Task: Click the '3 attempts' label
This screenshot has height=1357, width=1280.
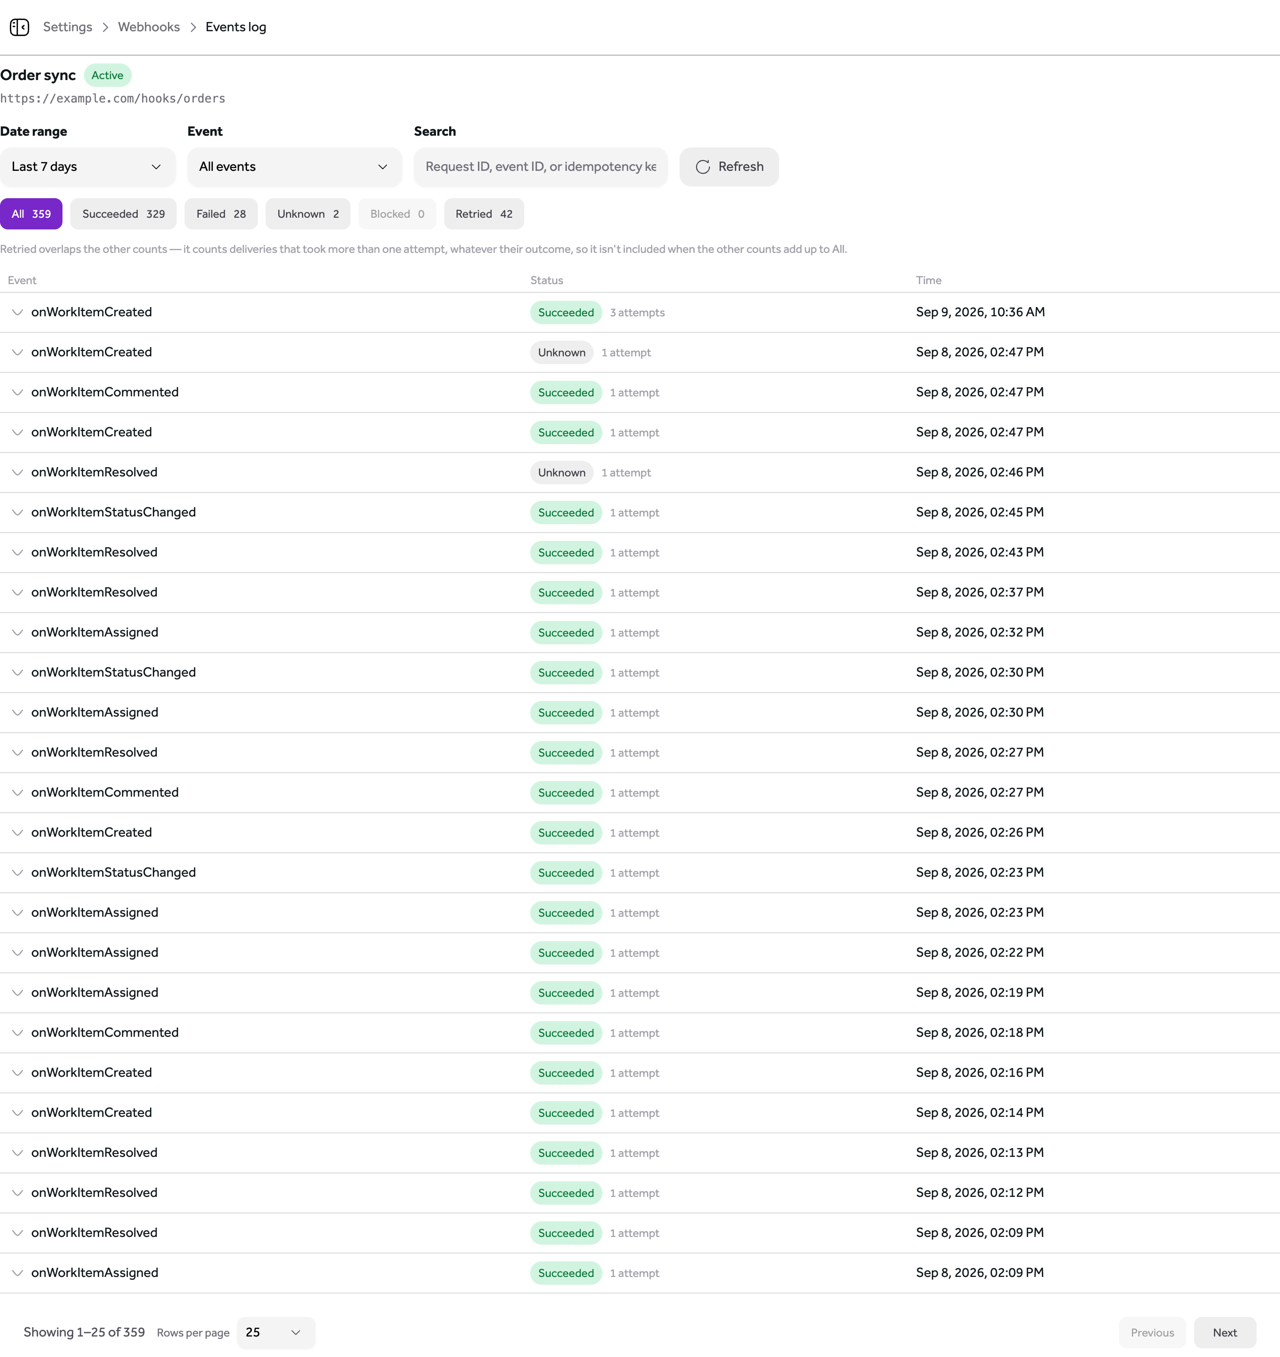Action: [637, 312]
